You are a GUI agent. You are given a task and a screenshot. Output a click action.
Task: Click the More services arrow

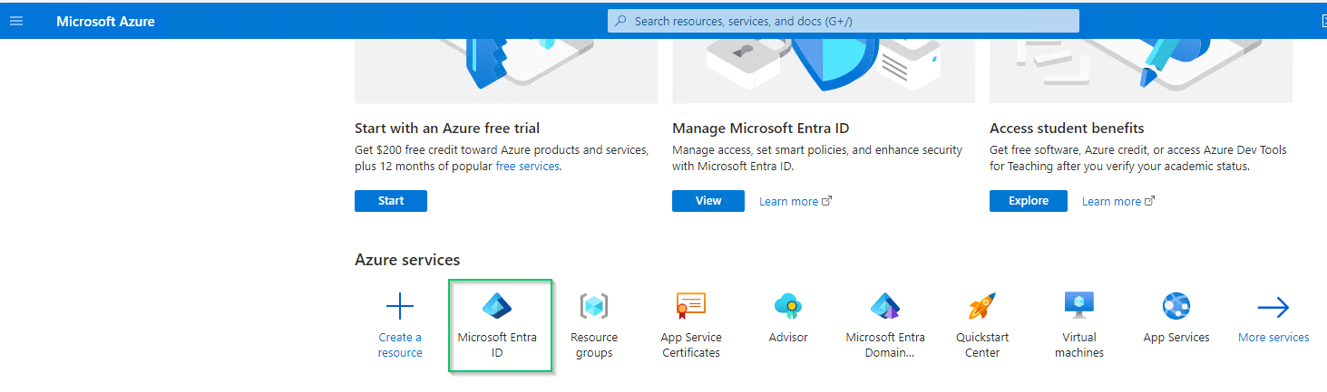pyautogui.click(x=1273, y=308)
